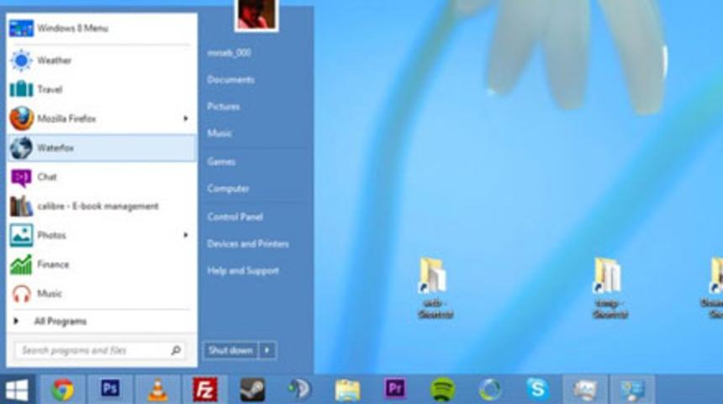Click the search magnifier icon
The image size is (723, 404).
tap(176, 350)
